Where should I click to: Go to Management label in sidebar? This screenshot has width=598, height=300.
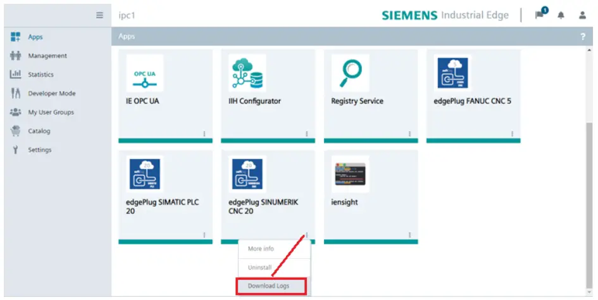[x=47, y=56]
